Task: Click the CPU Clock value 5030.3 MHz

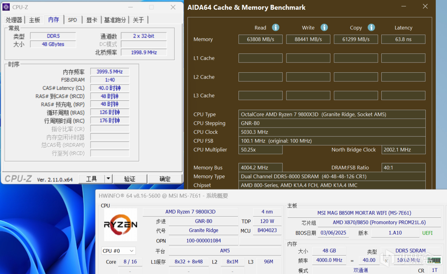Action: 332,132
